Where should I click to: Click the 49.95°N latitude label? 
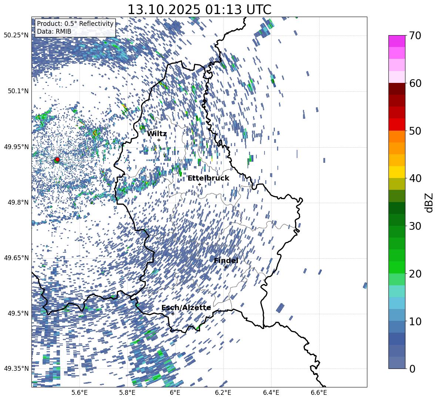click(x=17, y=147)
